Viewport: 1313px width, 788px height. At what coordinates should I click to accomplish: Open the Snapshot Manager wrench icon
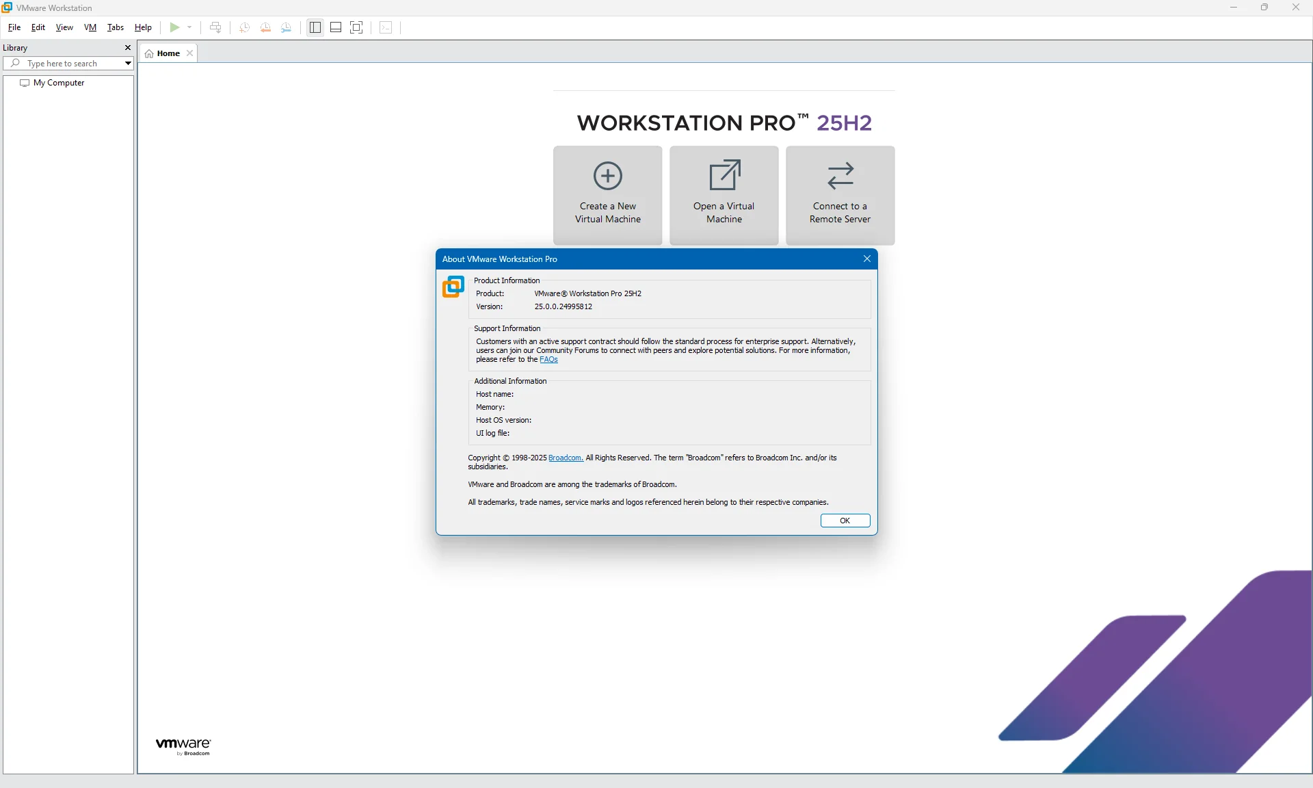tap(287, 27)
